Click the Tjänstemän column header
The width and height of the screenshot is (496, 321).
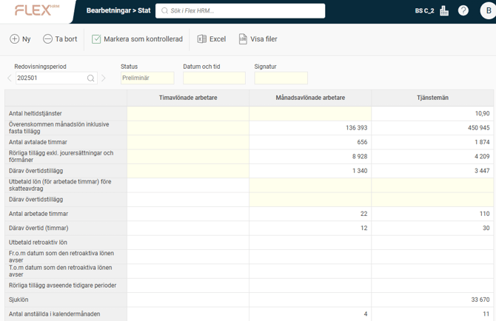pyautogui.click(x=432, y=98)
